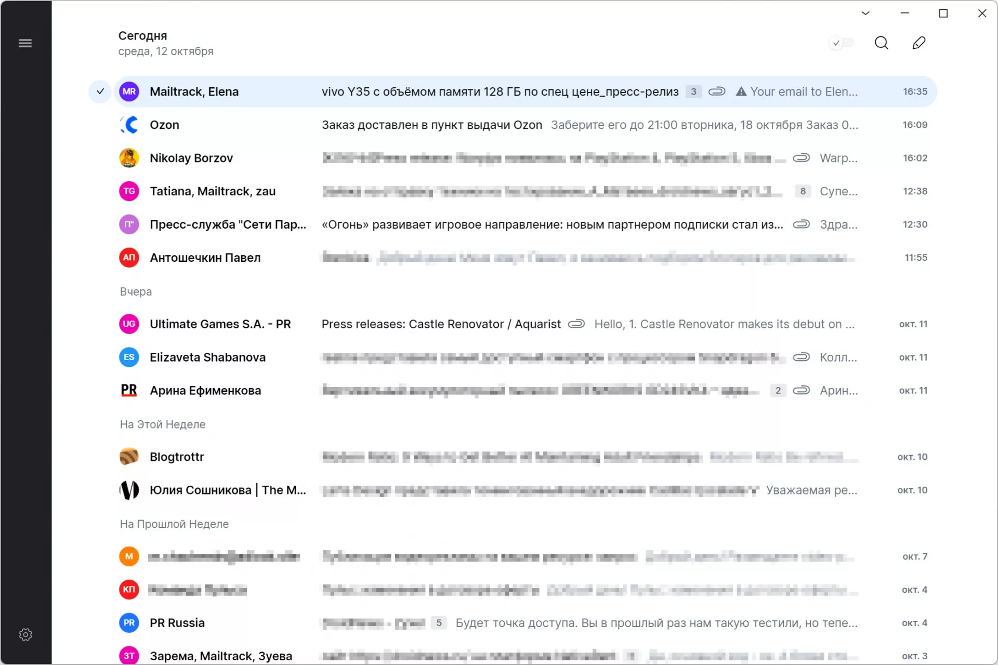Click the TG avatar of Tatiana, Mailtrack
This screenshot has height=665, width=998.
129,191
